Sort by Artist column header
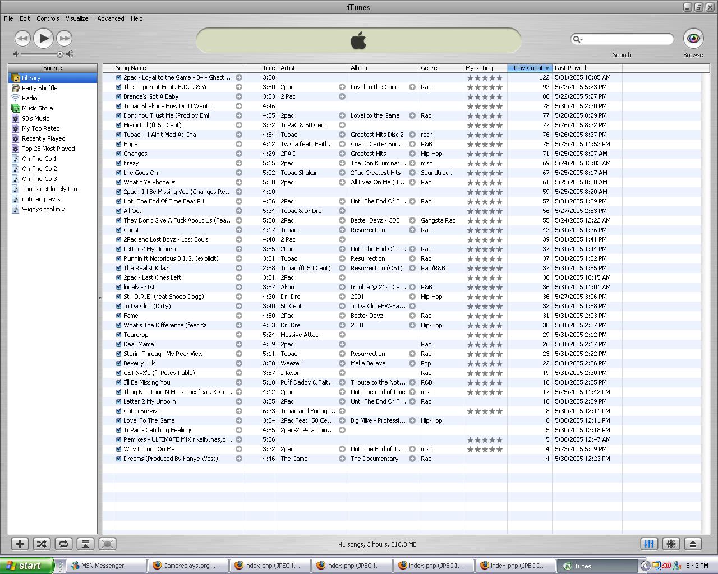 coord(313,68)
